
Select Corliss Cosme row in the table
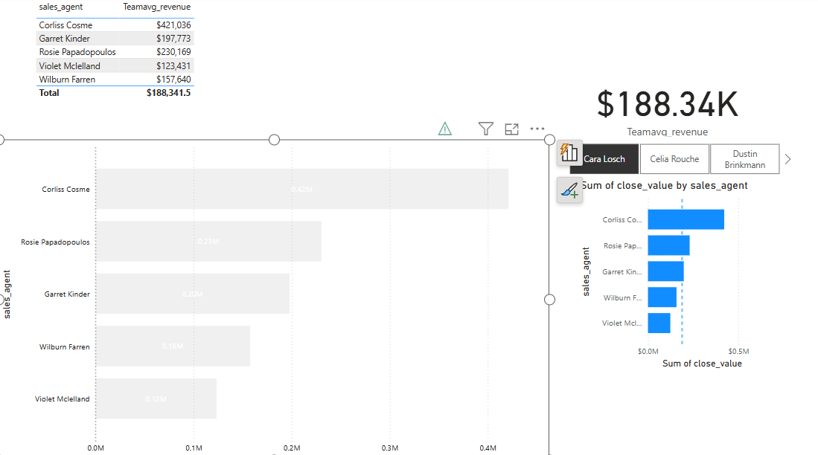click(115, 25)
